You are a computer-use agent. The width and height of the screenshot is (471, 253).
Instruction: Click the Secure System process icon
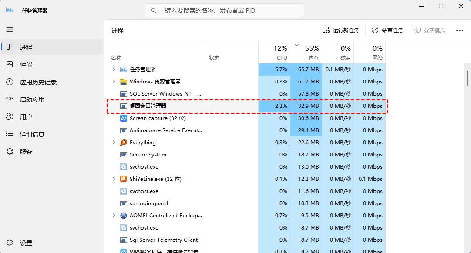pos(124,155)
